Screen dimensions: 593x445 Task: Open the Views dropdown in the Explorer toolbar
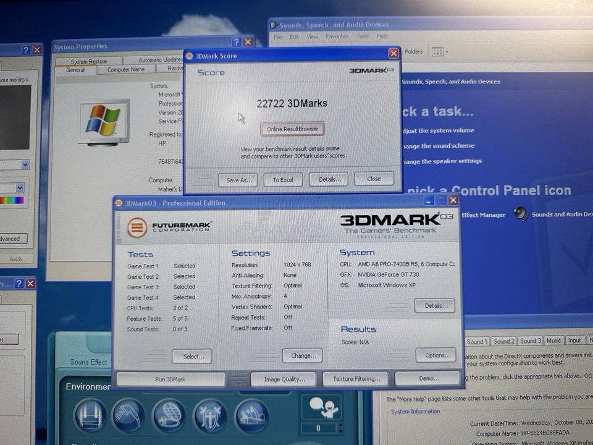tap(440, 52)
